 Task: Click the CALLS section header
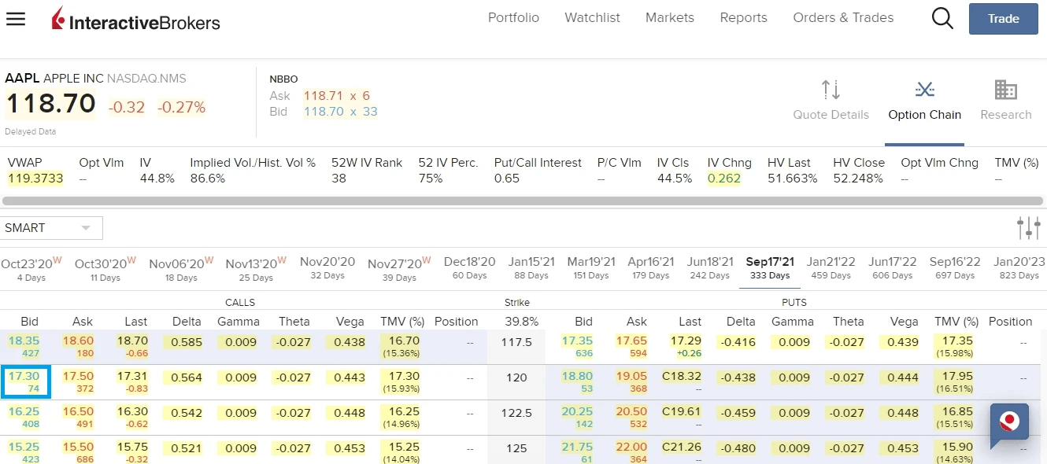[x=240, y=302]
